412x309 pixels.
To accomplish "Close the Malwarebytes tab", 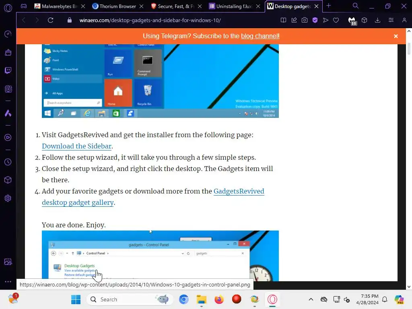I will [x=83, y=6].
